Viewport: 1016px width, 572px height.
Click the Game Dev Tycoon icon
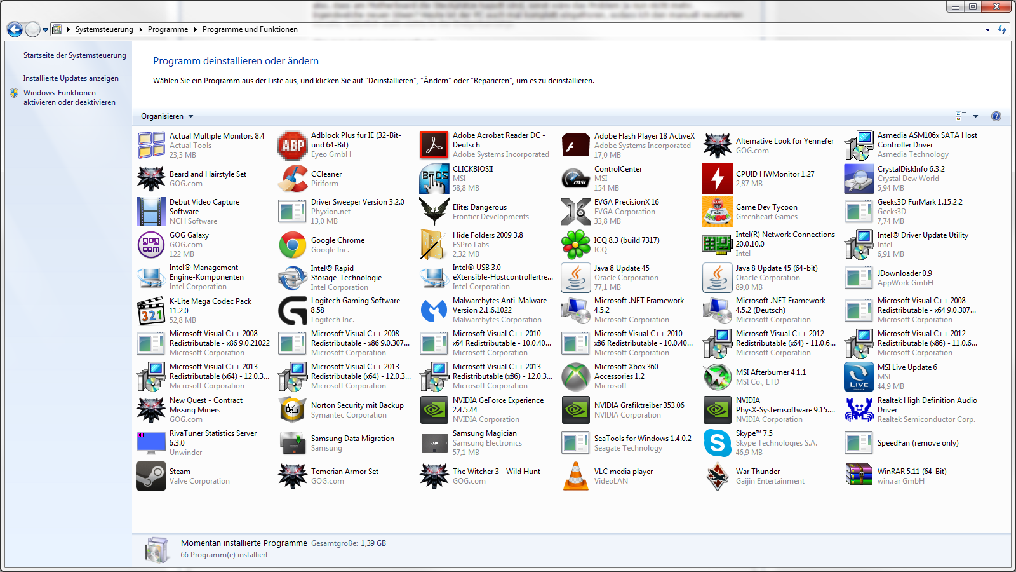coord(718,212)
